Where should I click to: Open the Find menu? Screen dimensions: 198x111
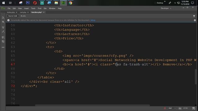(40, 8)
